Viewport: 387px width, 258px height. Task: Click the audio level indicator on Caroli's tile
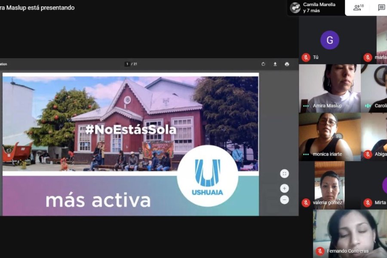click(368, 106)
